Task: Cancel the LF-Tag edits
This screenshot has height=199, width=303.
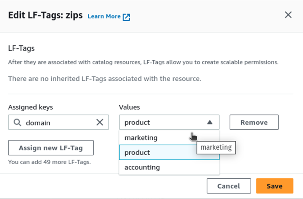Action: (228, 186)
